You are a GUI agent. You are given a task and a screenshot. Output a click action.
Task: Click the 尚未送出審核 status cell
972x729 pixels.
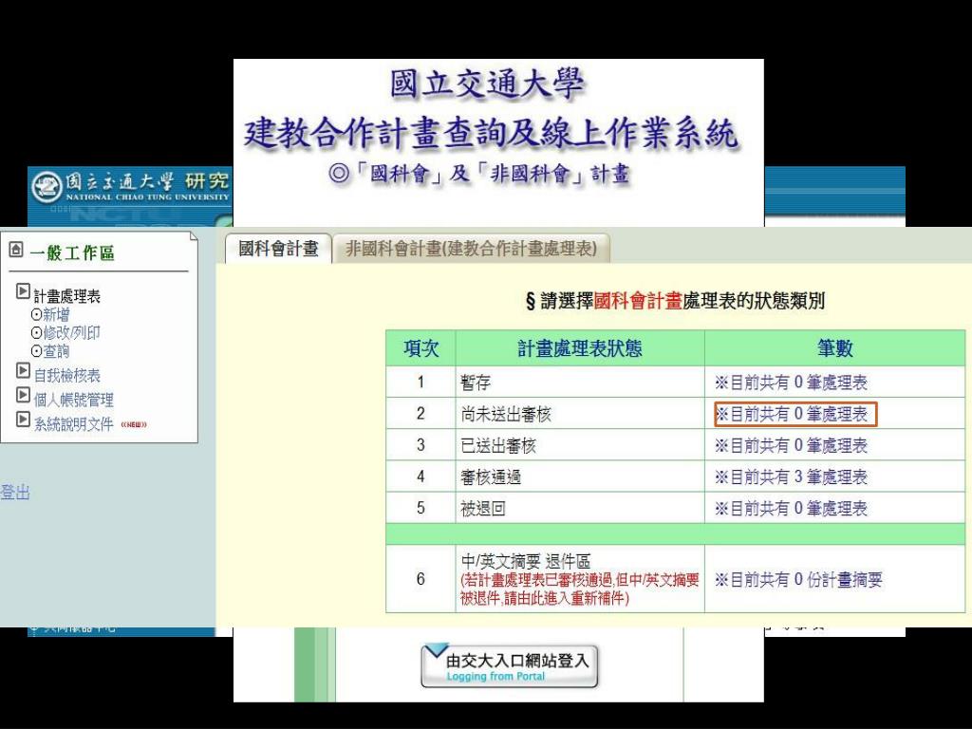[580, 414]
